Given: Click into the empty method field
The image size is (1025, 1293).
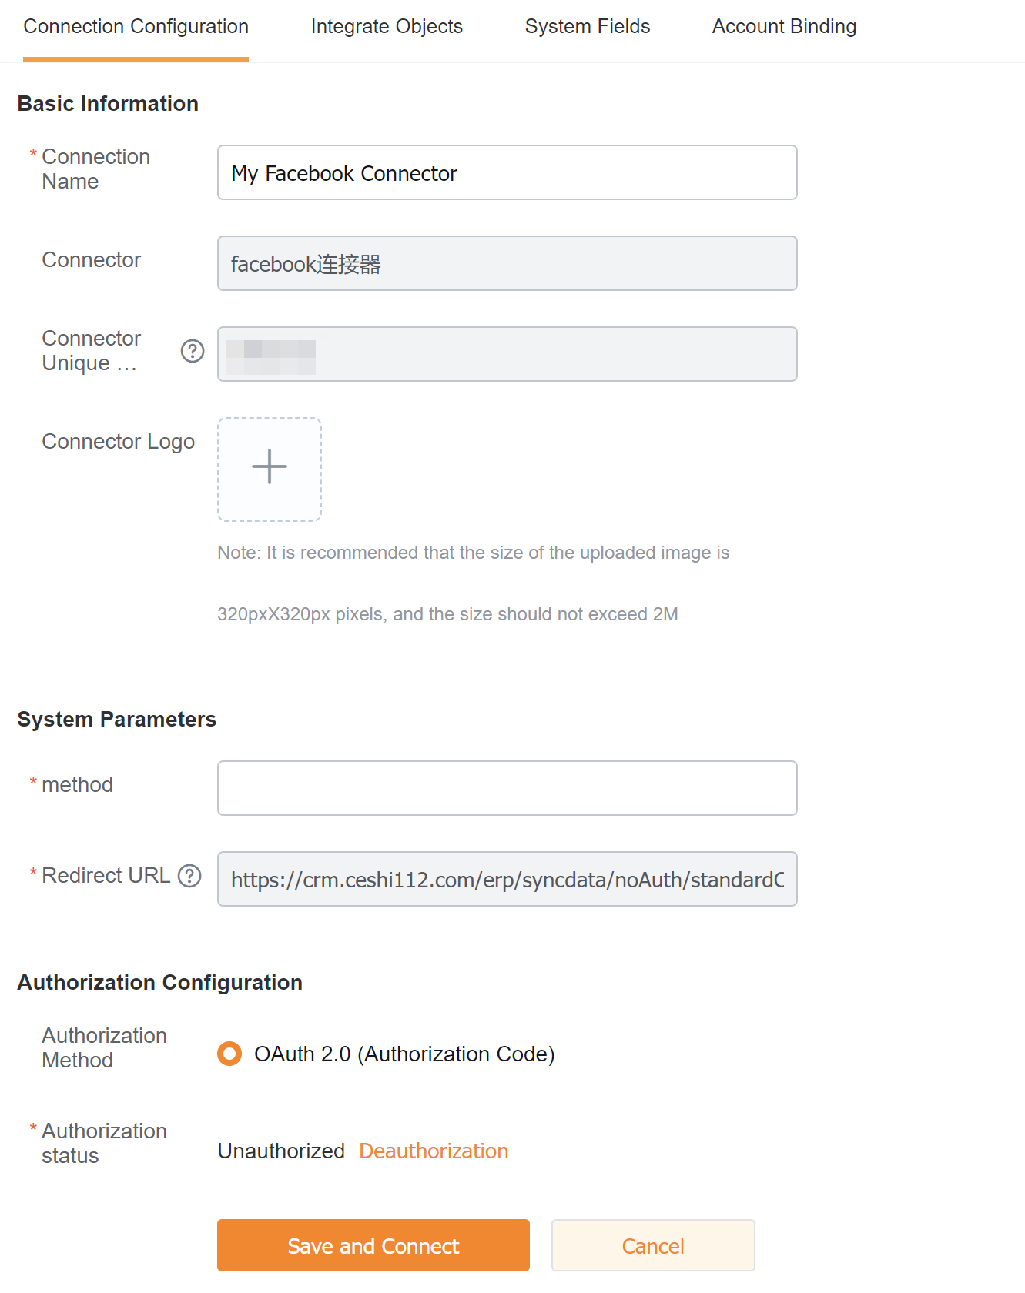Looking at the screenshot, I should [507, 788].
